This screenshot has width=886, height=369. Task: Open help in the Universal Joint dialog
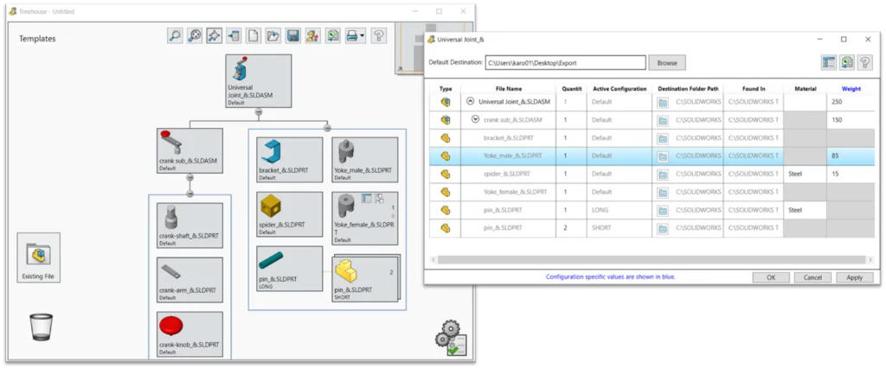864,62
